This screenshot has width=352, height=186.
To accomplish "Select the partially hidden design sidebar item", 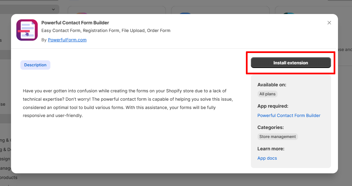I will pos(5,159).
